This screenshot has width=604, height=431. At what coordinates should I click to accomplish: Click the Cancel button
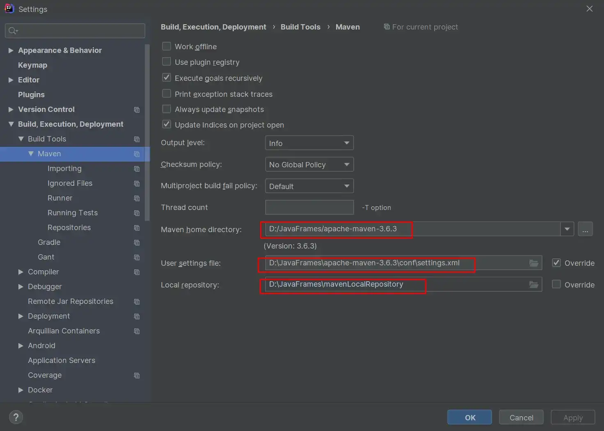(521, 417)
